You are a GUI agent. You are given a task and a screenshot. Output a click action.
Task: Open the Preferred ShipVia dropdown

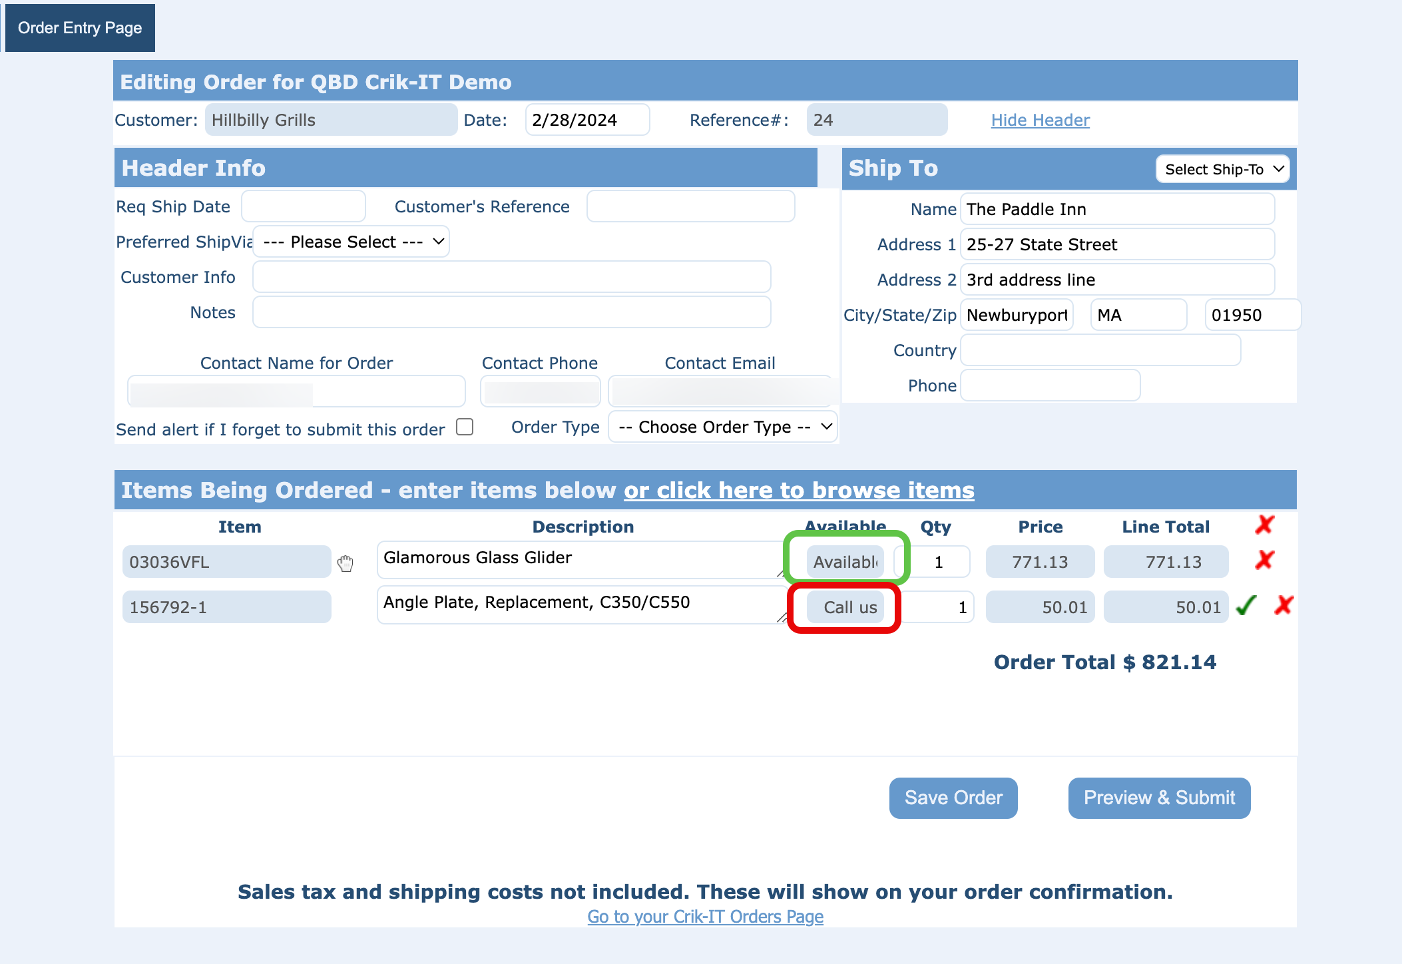[x=351, y=242]
